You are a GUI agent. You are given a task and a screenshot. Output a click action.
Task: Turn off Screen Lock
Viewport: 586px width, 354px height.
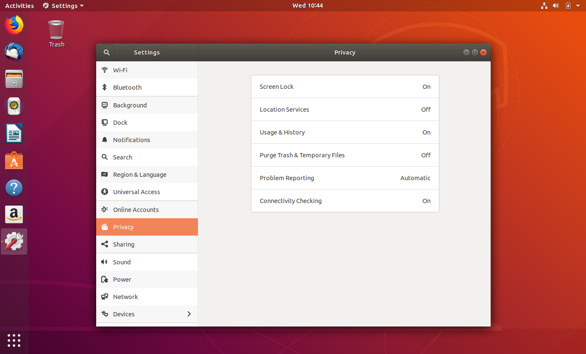344,86
